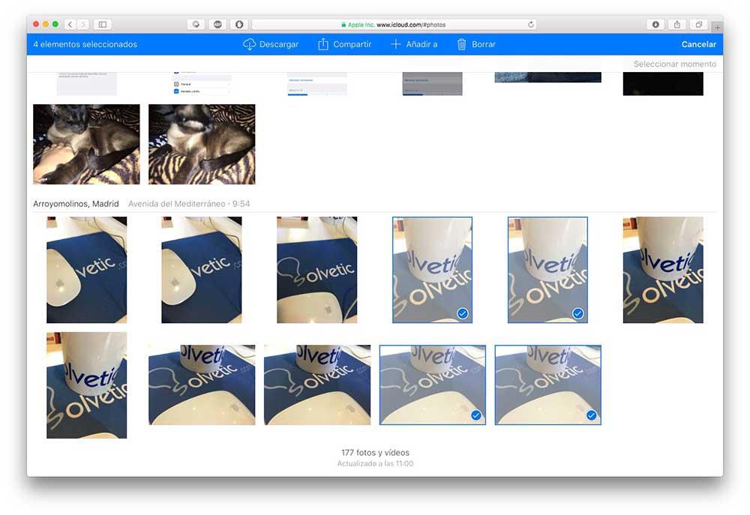Go forward with Safari's forward arrow
Image resolution: width=750 pixels, height=515 pixels.
tap(83, 24)
